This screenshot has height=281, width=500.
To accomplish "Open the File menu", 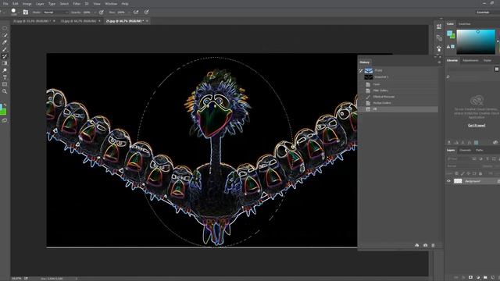I will click(x=5, y=4).
